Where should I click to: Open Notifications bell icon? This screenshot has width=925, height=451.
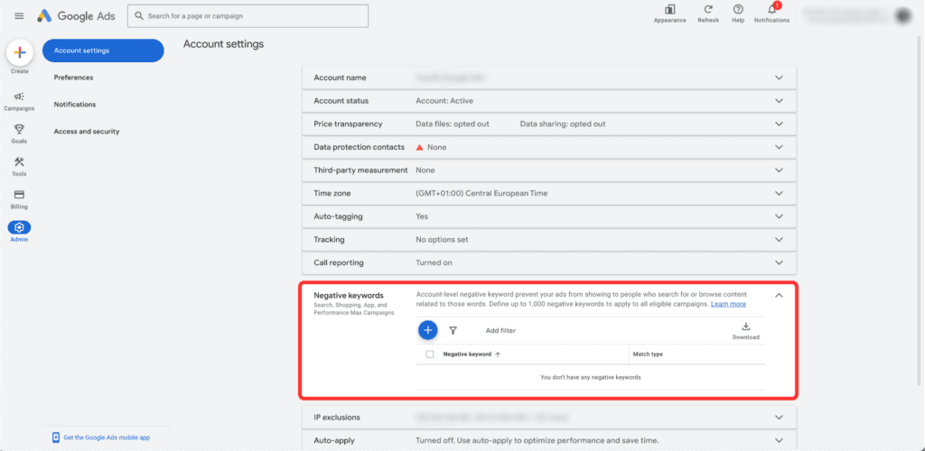click(771, 10)
